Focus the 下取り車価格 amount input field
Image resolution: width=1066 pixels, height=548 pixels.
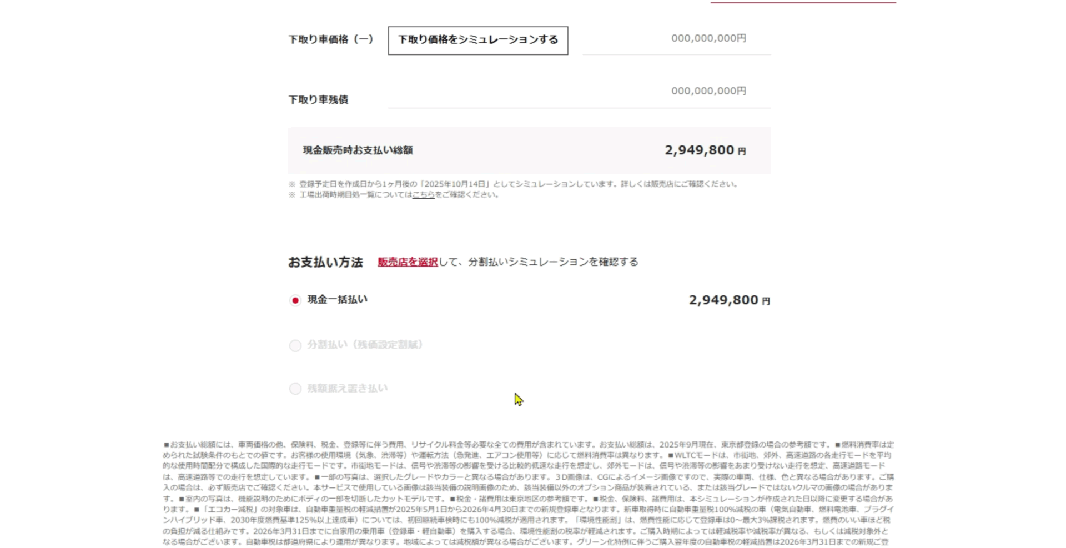(x=676, y=39)
